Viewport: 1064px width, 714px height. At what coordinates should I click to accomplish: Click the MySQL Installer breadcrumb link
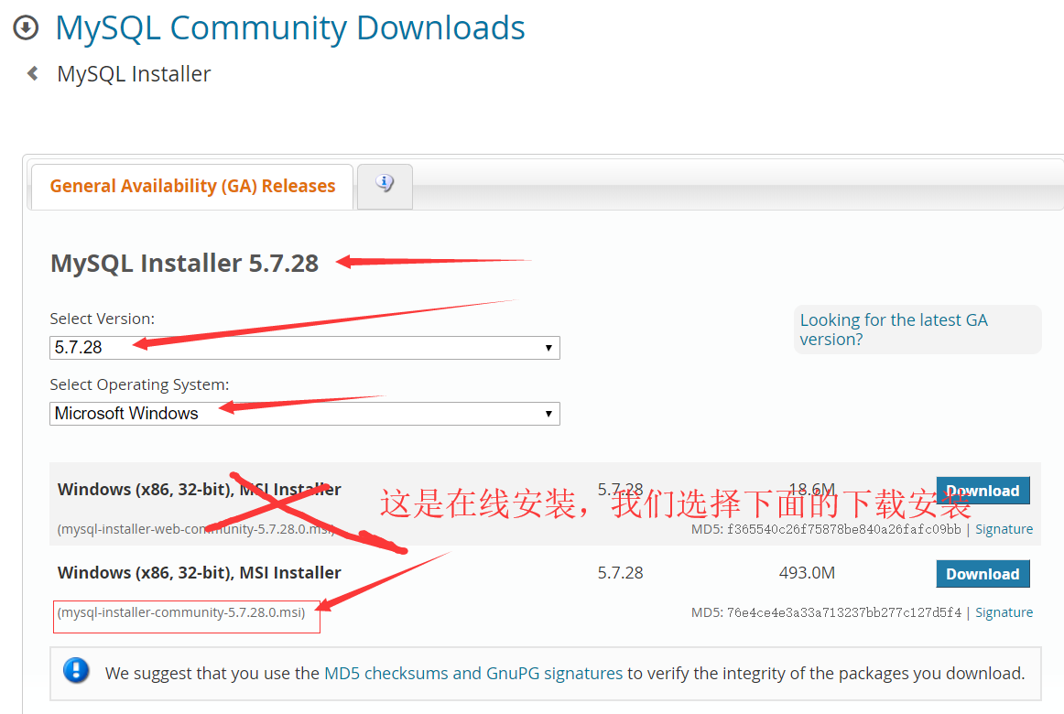pyautogui.click(x=134, y=72)
